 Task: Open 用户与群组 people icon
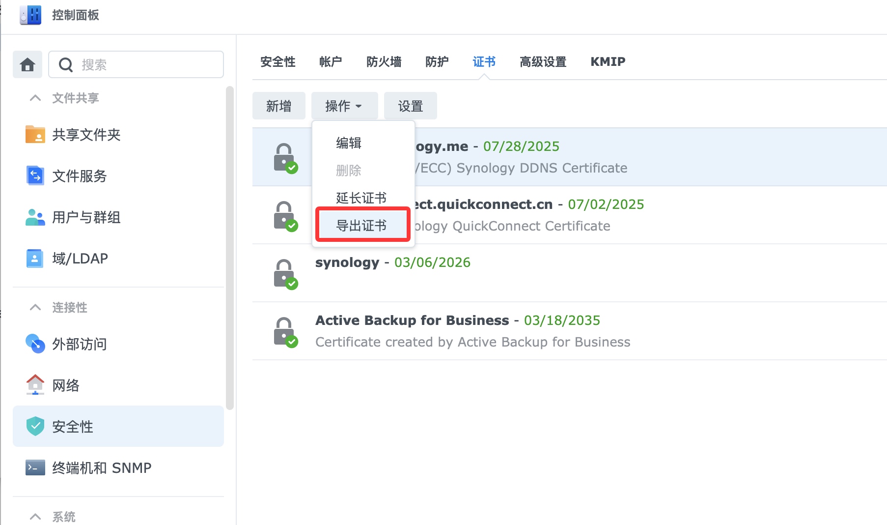pos(35,217)
